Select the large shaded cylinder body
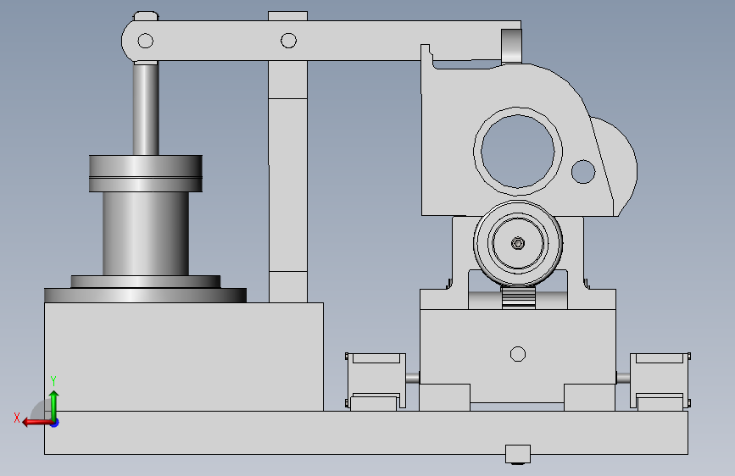 (146, 233)
